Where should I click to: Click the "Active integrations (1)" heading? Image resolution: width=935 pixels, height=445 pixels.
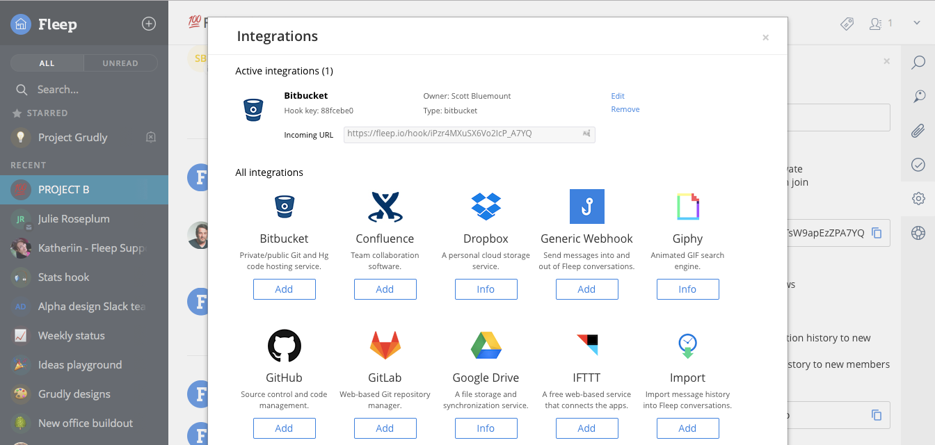(x=284, y=71)
